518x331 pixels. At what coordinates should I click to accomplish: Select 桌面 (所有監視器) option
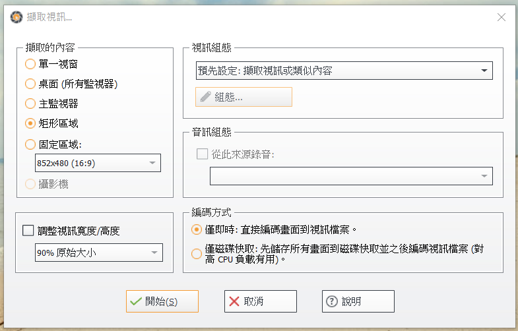[x=30, y=84]
